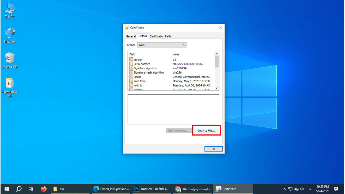
Task: Open Task View from taskbar
Action: [31, 189]
